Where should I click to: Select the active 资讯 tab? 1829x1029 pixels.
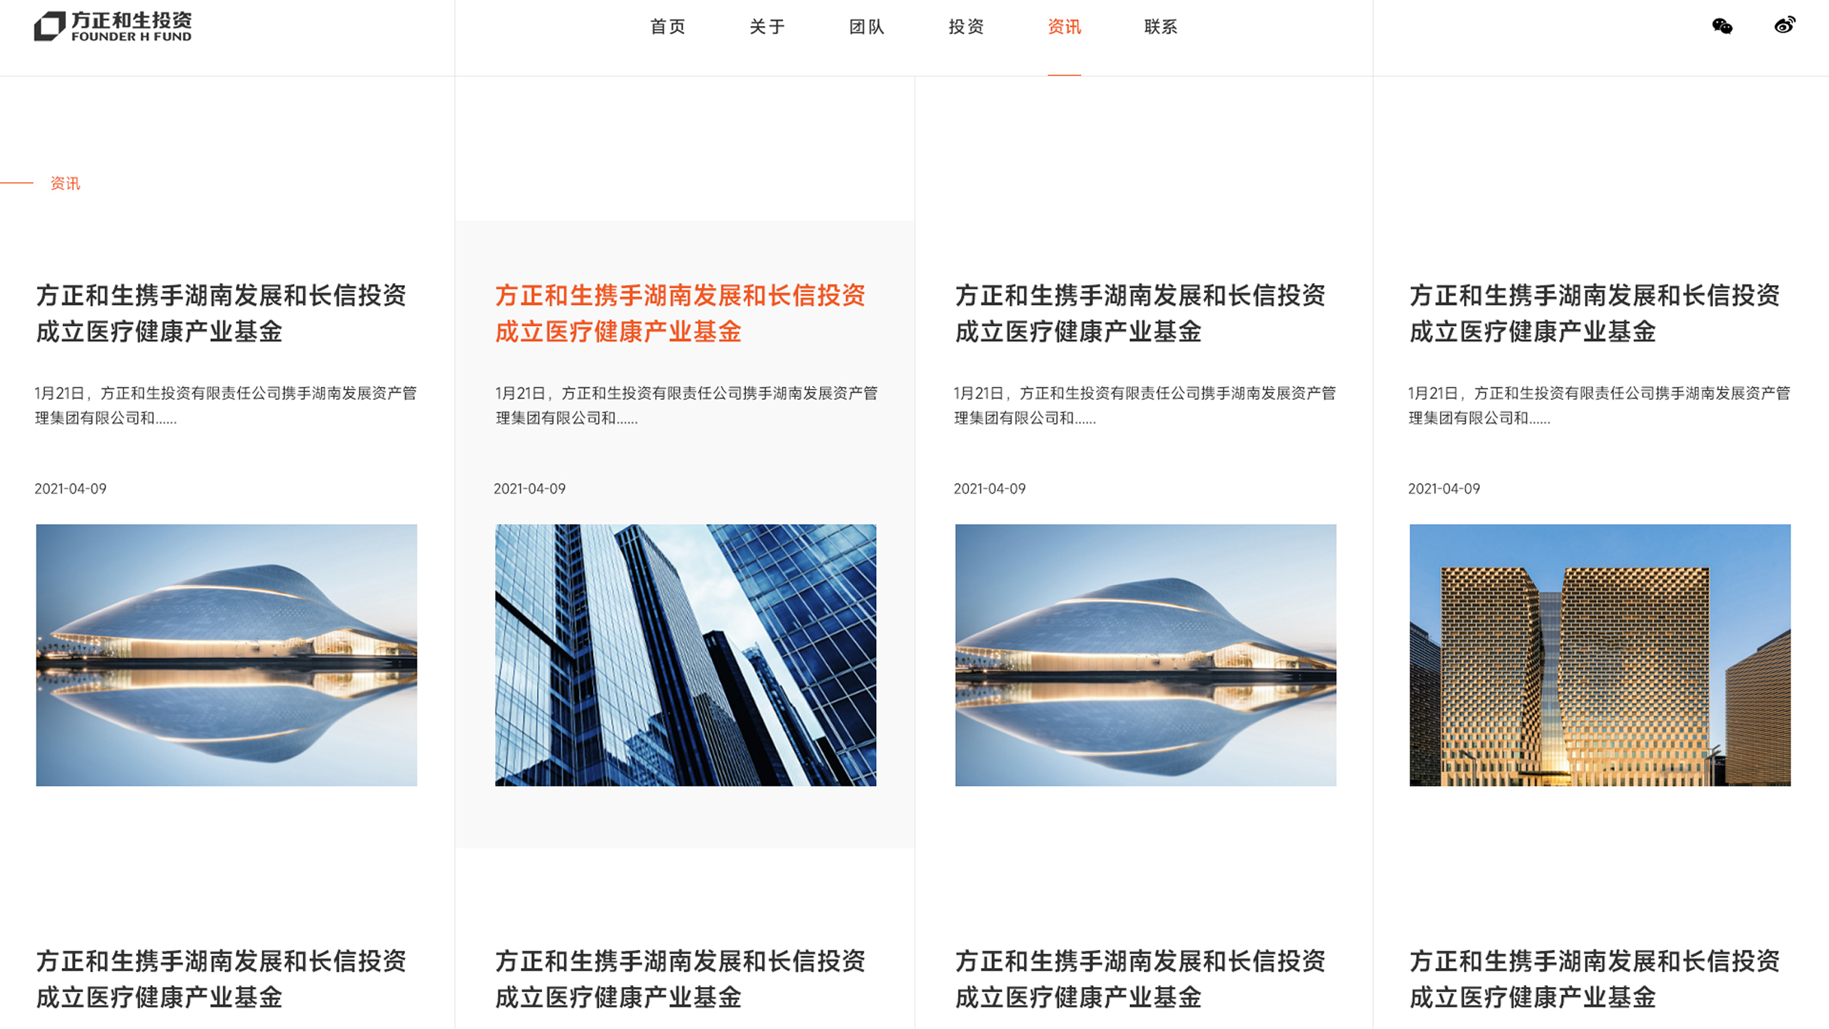click(x=1064, y=27)
